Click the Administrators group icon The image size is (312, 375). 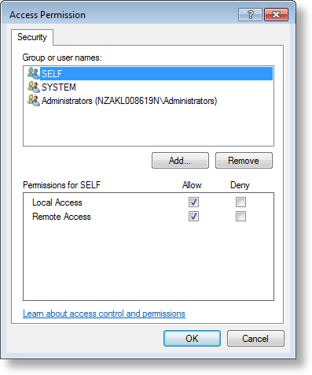click(x=34, y=100)
